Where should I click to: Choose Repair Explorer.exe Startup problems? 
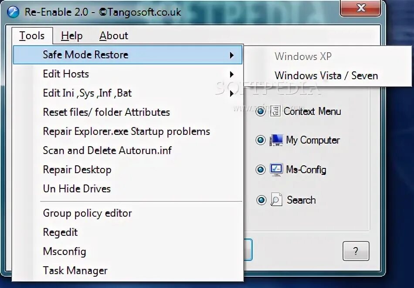[x=128, y=131]
